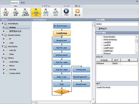Select the Delay 3 sec block
Screen dimensions: 139x104
[x=62, y=77]
